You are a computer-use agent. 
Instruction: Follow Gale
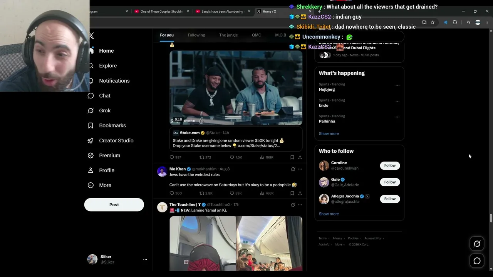(390, 182)
